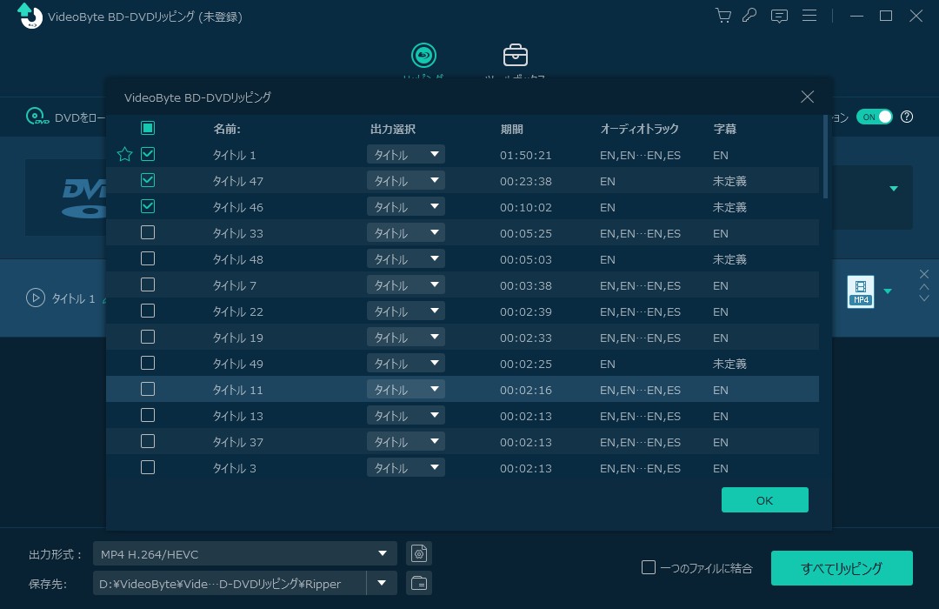The width and height of the screenshot is (939, 609).
Task: Check the Title 48 checkbox
Action: pos(148,258)
